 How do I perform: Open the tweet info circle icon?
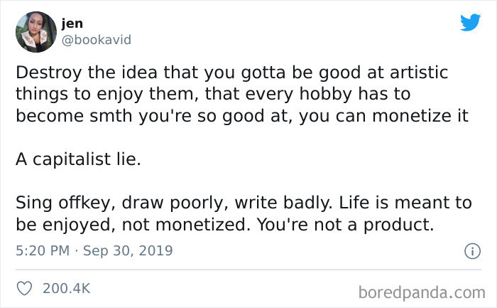coord(469,251)
